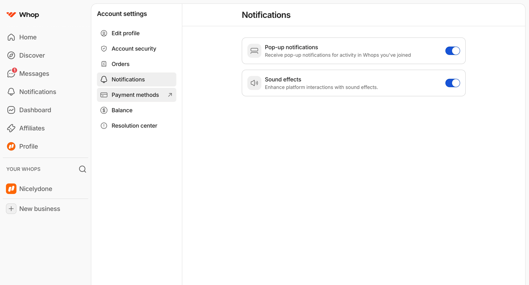Click the Sound effects speaker icon
Screen dimensions: 529x285
coord(254,83)
